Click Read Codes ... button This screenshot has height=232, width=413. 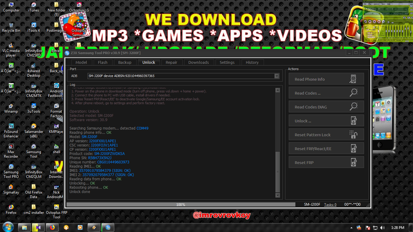click(x=326, y=93)
